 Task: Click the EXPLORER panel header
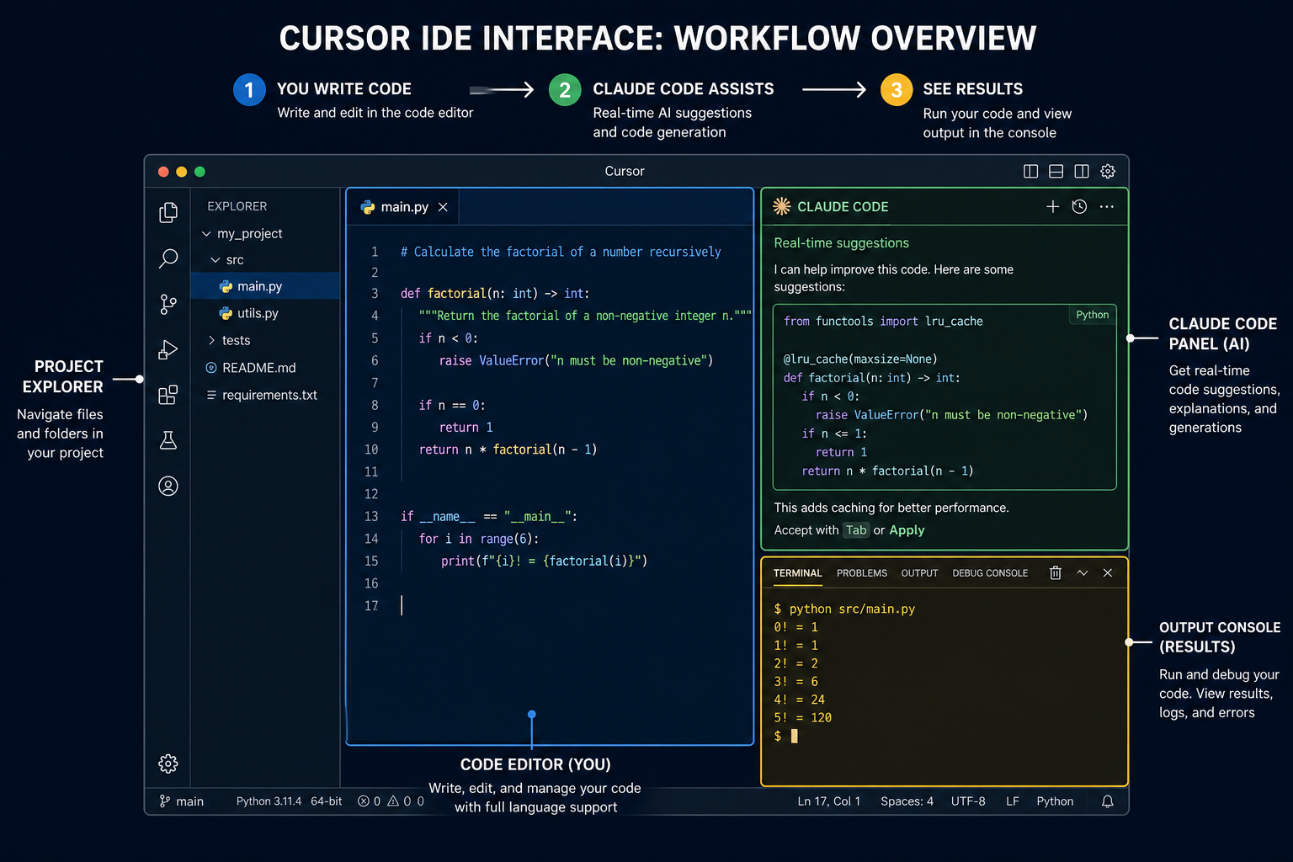237,206
